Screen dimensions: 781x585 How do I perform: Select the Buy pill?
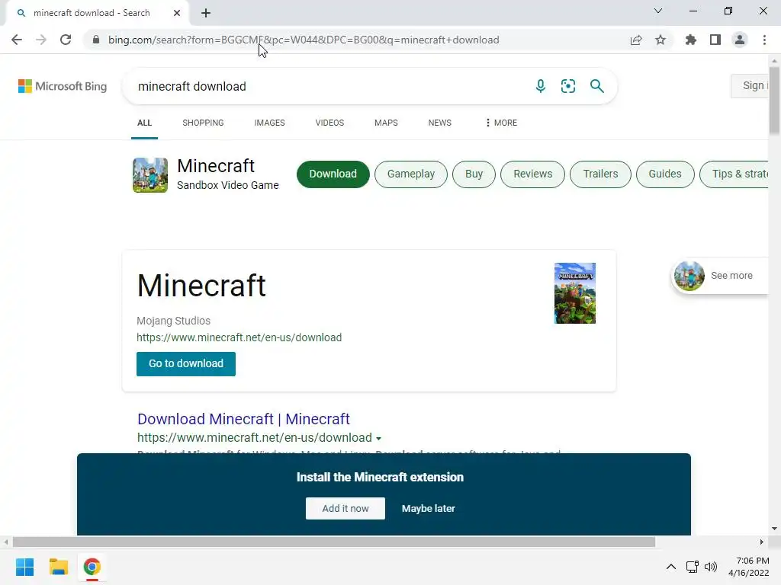[x=474, y=174]
